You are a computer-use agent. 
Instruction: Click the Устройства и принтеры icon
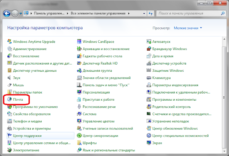pos(10,128)
